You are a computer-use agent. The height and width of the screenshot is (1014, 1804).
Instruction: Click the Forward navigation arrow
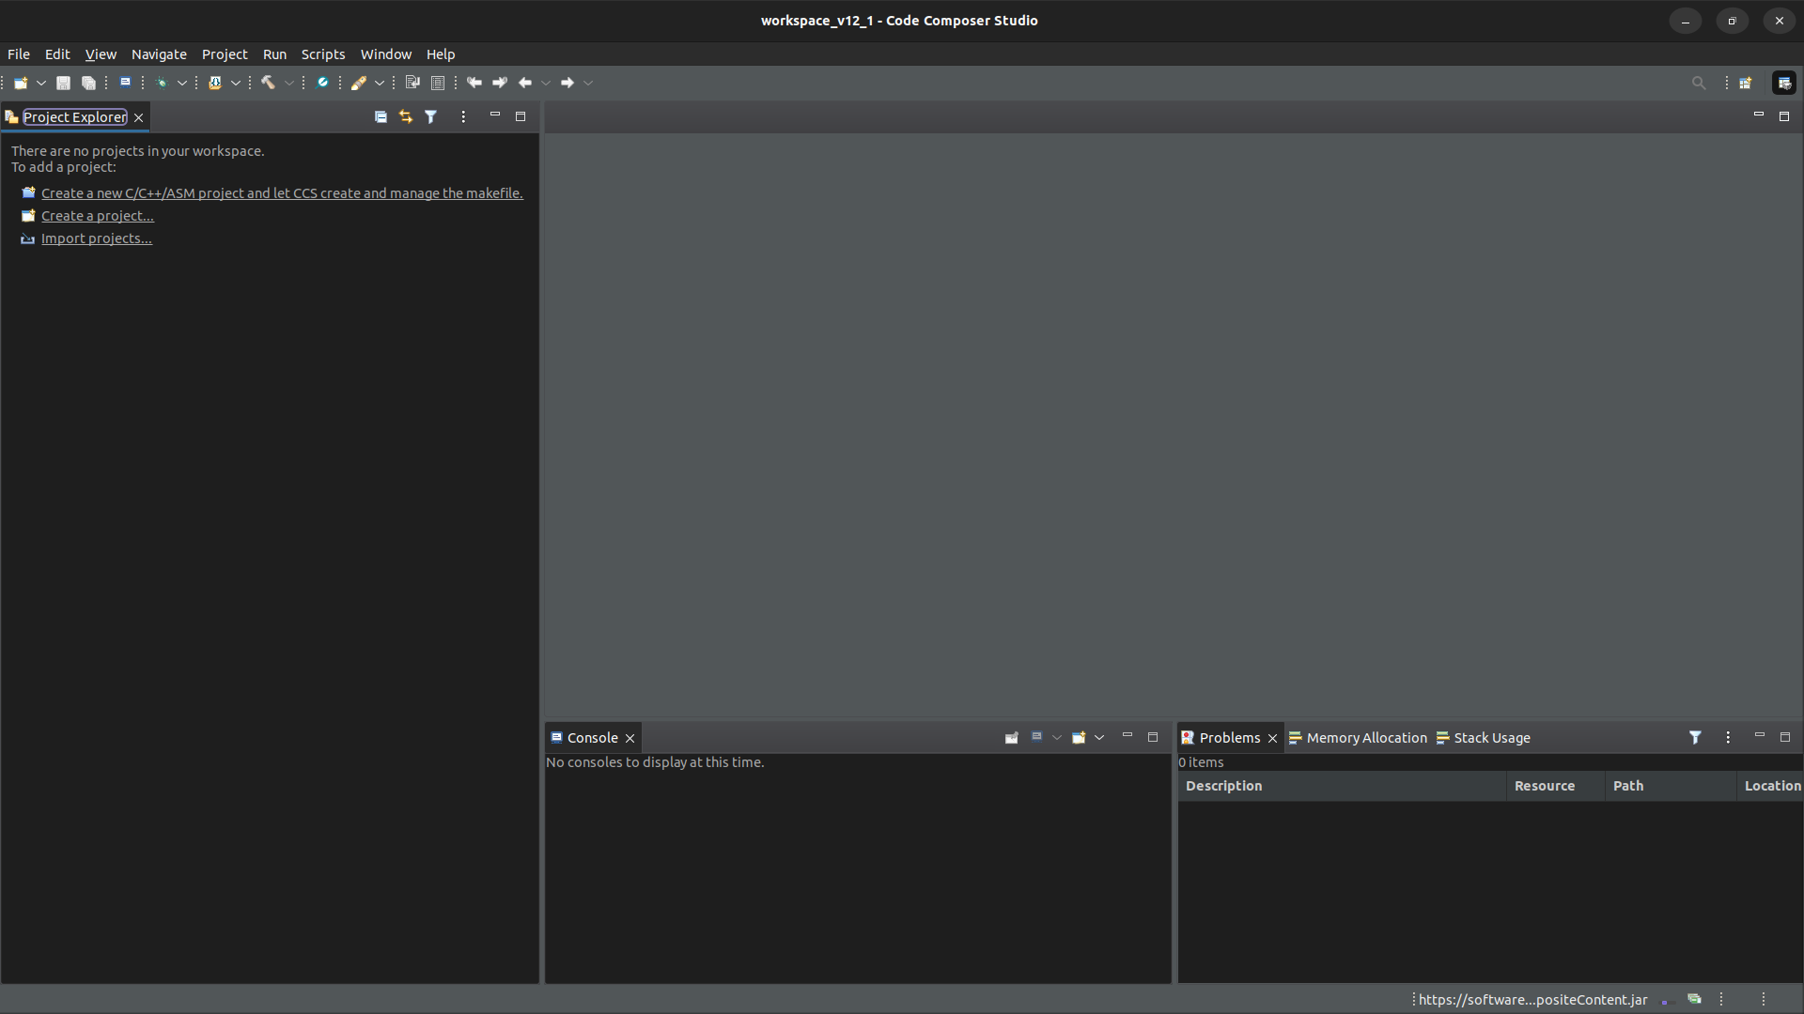click(x=568, y=83)
